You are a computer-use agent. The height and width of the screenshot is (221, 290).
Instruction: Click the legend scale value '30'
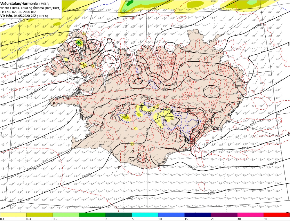(x=239, y=219)
